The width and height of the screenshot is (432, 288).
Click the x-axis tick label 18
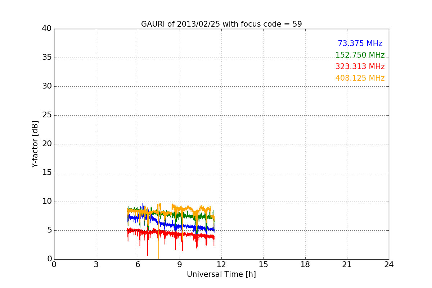[305, 265]
